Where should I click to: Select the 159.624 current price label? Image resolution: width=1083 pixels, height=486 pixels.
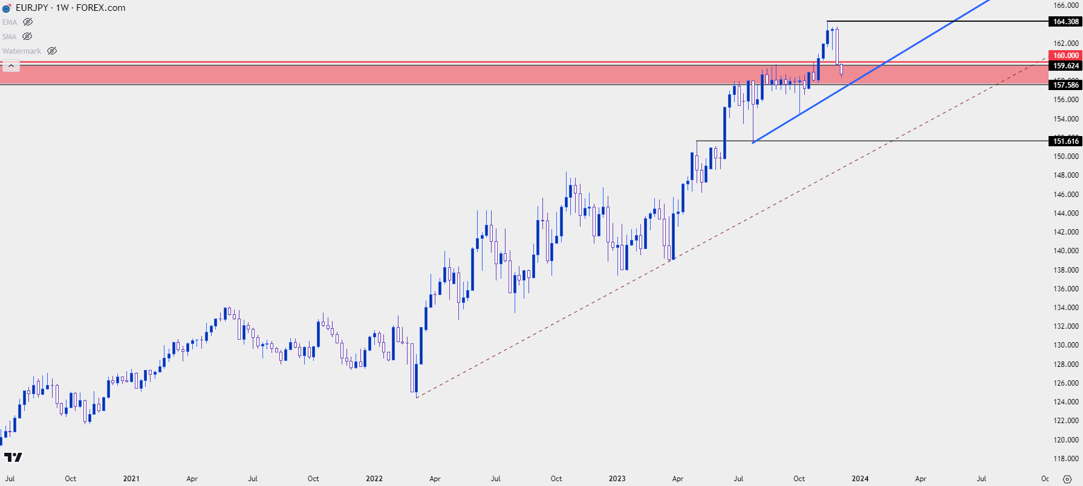pos(1065,66)
